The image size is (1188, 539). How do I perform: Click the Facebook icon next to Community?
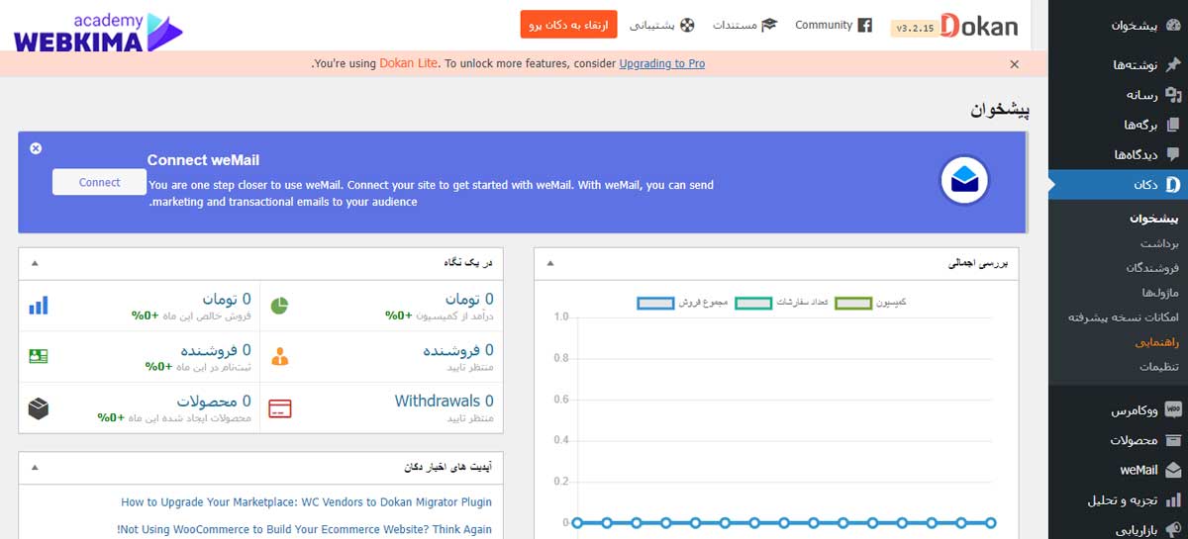[865, 25]
